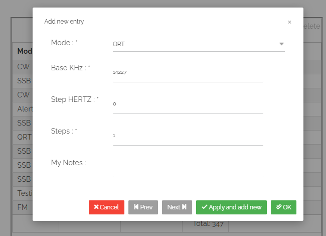Click into the Step HERTZ input field
The height and width of the screenshot is (236, 326).
(188, 104)
